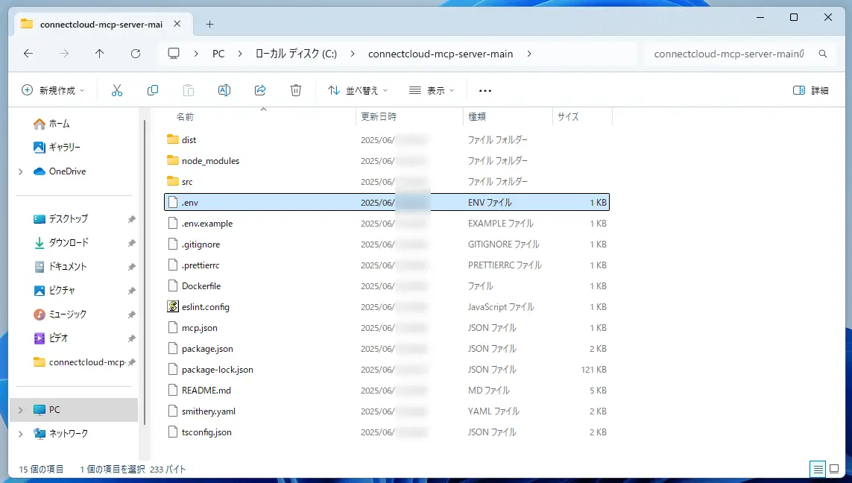Select the dist folder icon

click(173, 139)
